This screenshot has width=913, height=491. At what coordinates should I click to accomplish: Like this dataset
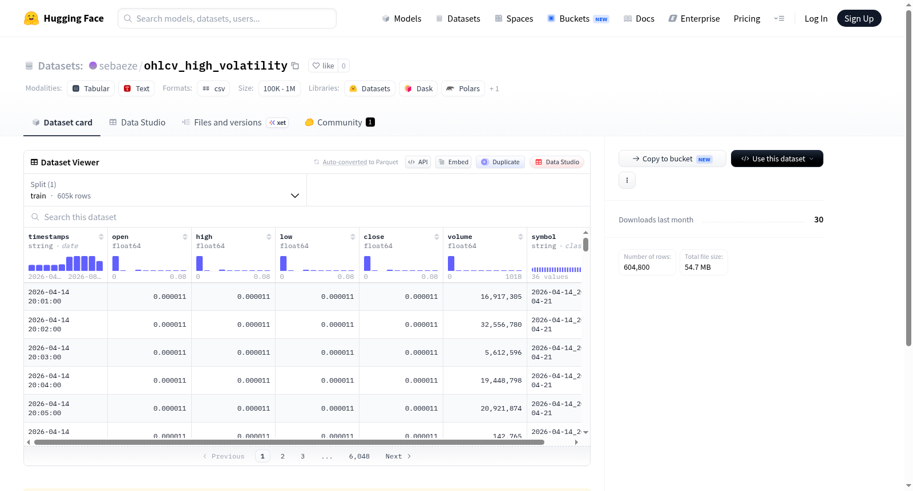324,66
